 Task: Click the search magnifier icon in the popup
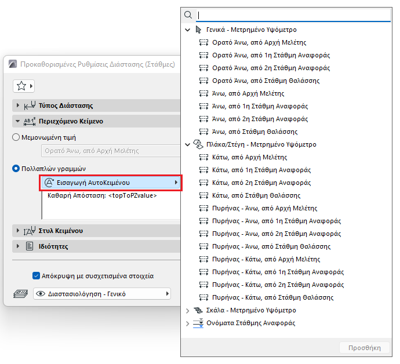point(188,15)
